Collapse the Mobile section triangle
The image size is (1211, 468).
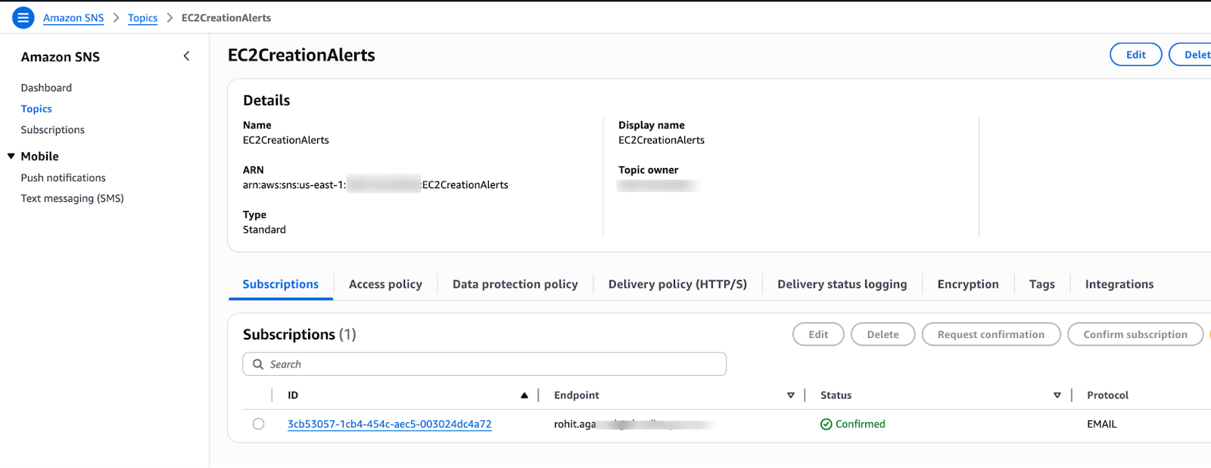11,157
